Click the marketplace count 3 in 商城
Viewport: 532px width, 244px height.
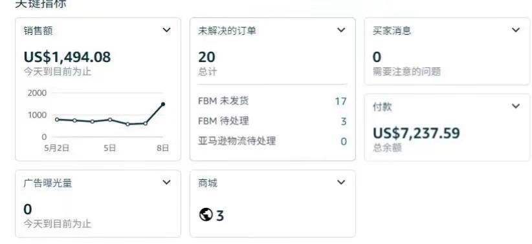point(220,216)
